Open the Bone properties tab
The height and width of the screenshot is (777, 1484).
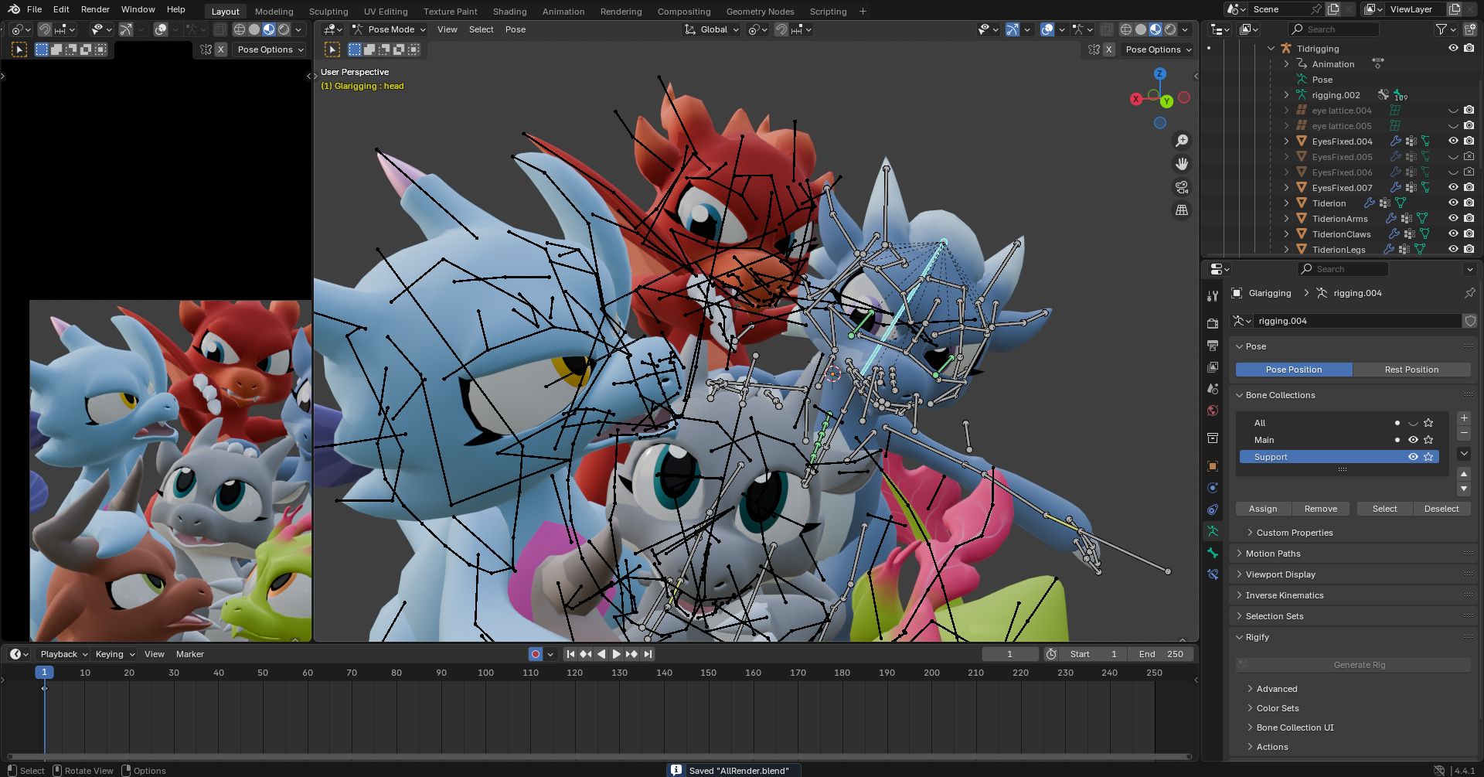(x=1213, y=553)
